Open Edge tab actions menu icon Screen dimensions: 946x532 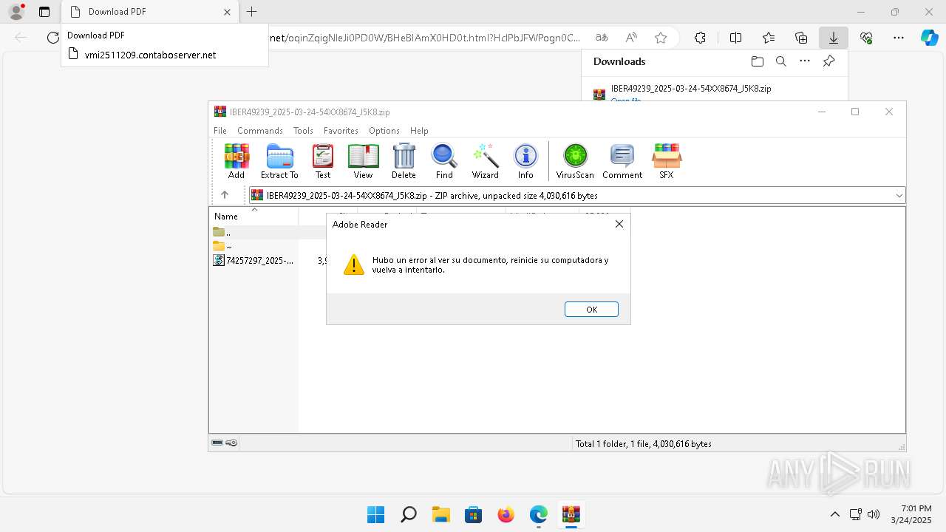44,12
